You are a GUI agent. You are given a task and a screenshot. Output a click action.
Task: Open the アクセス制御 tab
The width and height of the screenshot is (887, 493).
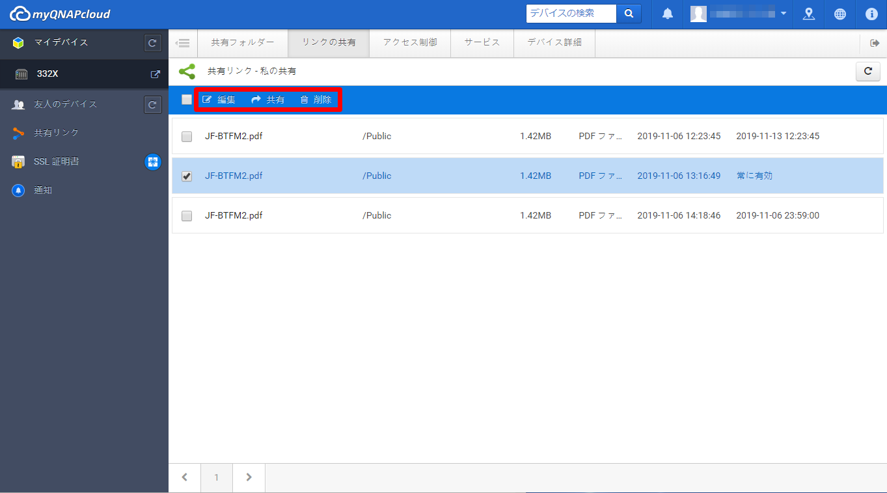coord(410,43)
